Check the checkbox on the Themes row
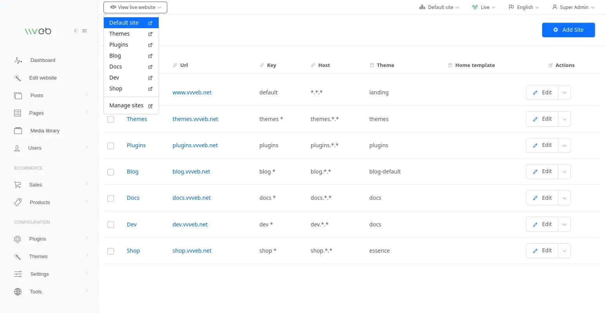Screen dimensions: 606x313 click(x=110, y=119)
